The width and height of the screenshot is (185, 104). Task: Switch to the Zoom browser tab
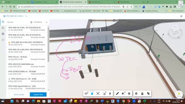click(44, 2)
